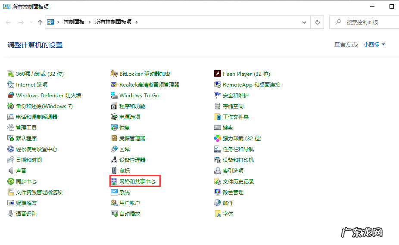Open the 语音识别 link
The height and width of the screenshot is (245, 399).
click(x=26, y=214)
